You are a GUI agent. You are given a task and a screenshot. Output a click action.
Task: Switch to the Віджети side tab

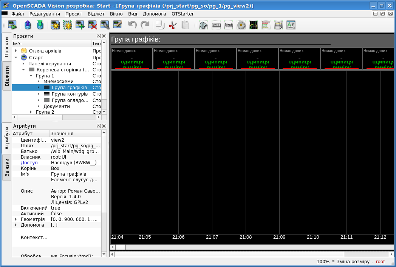click(7, 76)
